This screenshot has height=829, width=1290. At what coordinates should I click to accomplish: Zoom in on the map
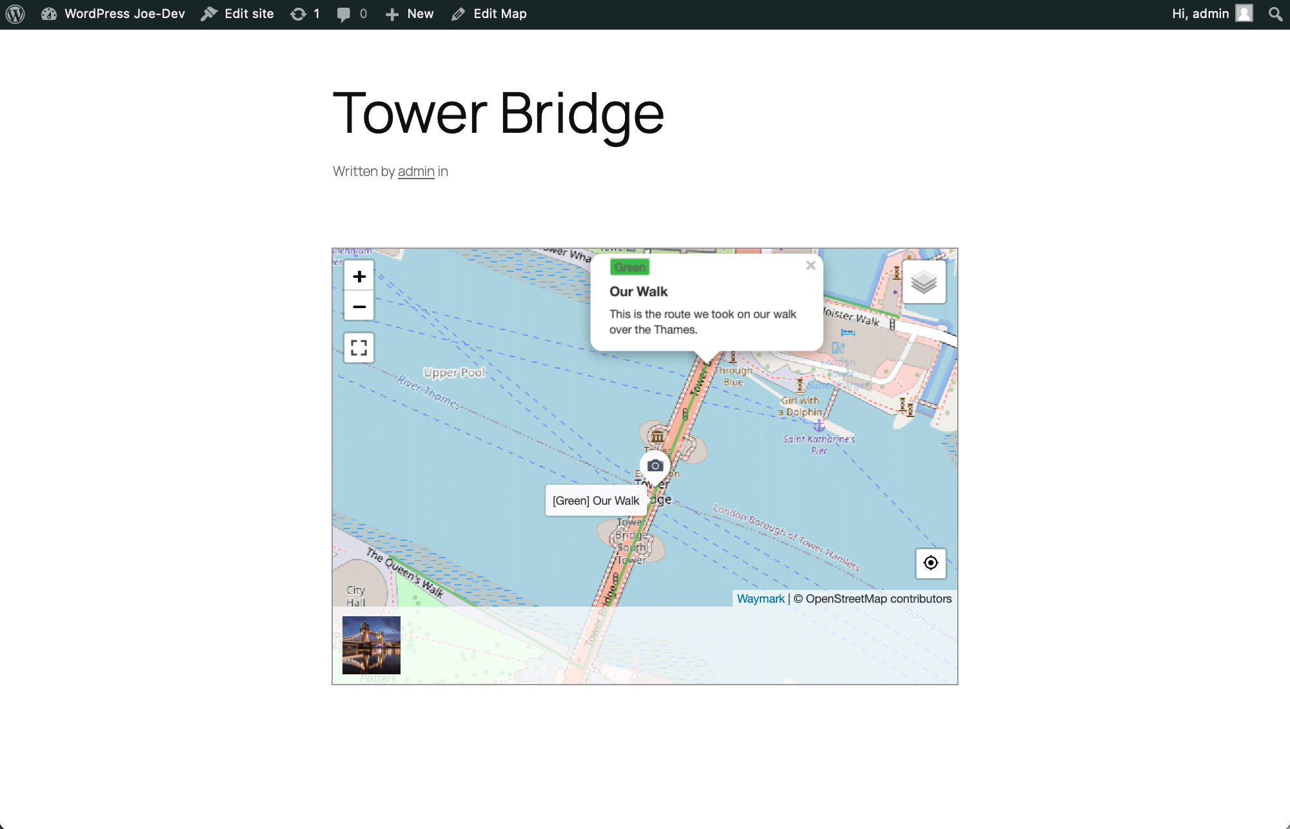pos(359,277)
